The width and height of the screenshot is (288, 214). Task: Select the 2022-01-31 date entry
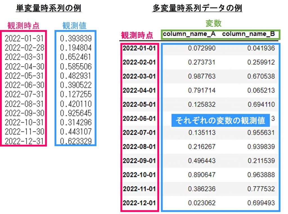[x=24, y=38]
